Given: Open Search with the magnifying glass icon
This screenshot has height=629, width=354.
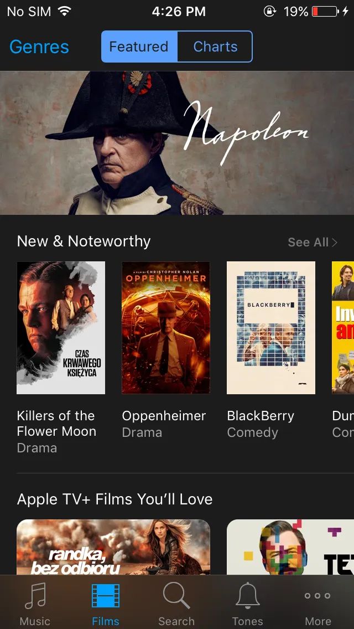Looking at the screenshot, I should click(x=176, y=596).
